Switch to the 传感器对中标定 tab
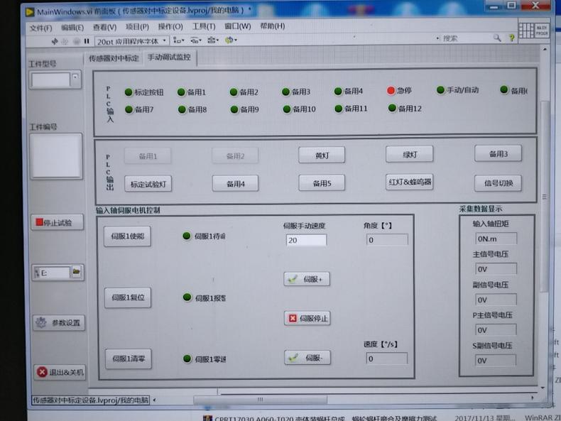This screenshot has height=421, width=561. point(114,58)
